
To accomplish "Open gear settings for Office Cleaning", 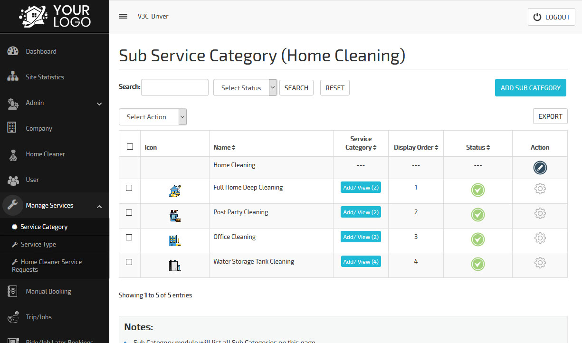I will 540,238.
